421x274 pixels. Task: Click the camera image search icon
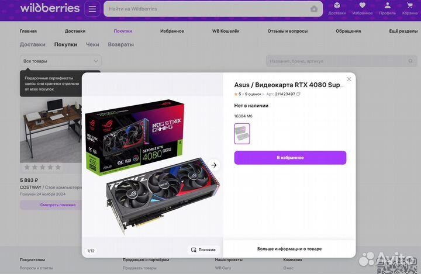[314, 9]
